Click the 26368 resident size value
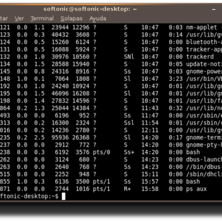This screenshot has width=222, height=222. [81, 138]
